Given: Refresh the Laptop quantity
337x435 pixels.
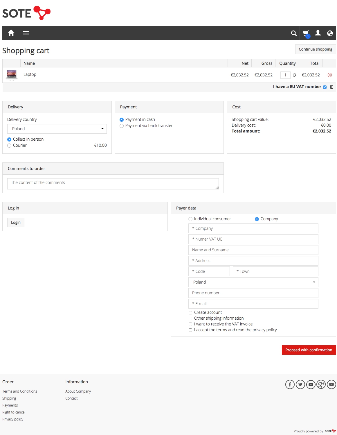Looking at the screenshot, I should (x=294, y=75).
